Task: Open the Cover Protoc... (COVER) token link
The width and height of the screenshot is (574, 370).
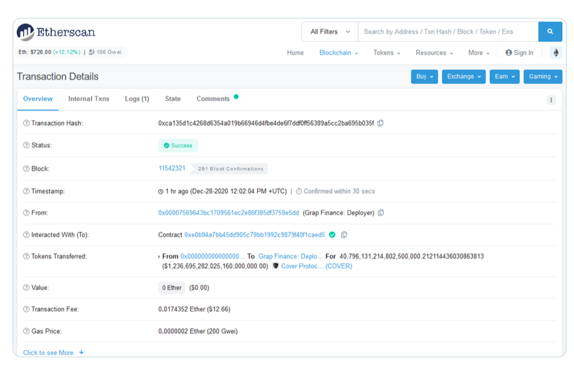Action: pos(316,266)
